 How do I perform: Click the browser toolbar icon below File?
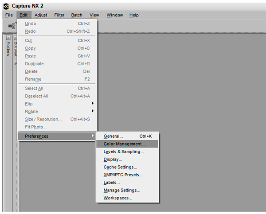pos(12,26)
